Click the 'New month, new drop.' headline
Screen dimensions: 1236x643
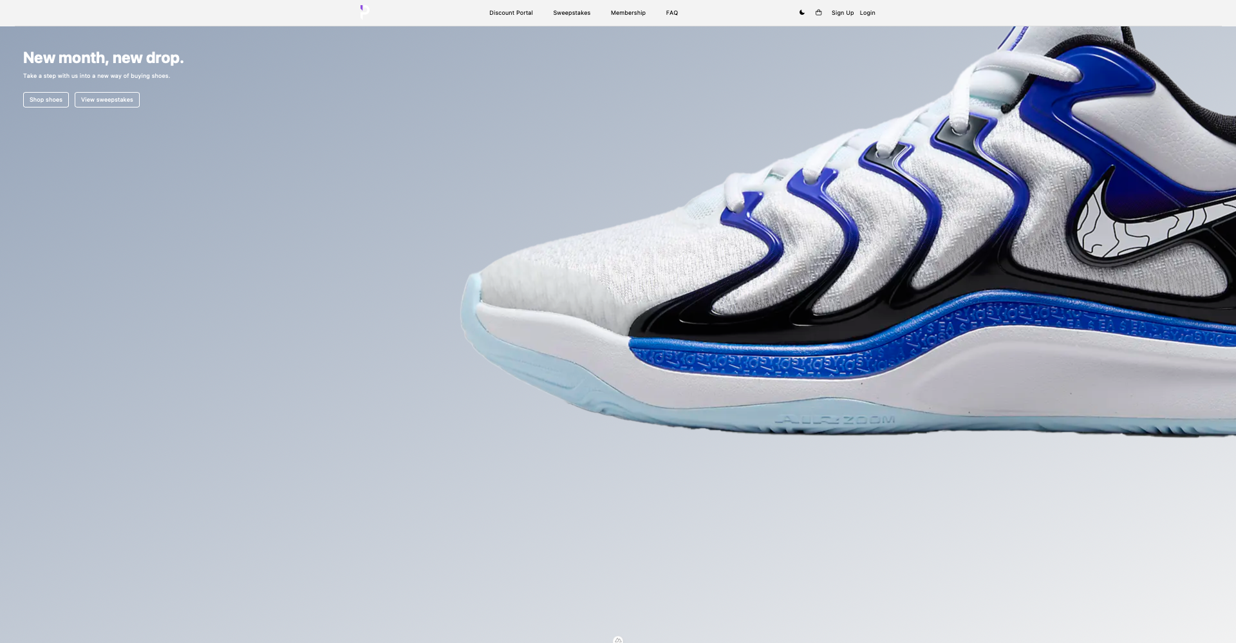tap(103, 58)
